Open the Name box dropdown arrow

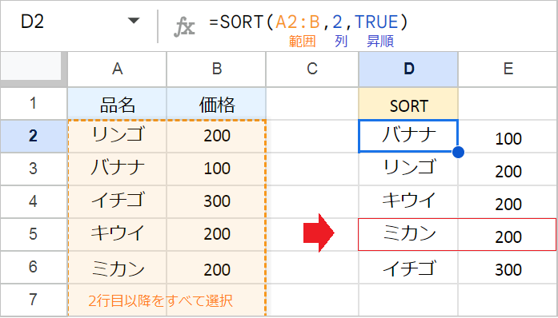coord(134,21)
